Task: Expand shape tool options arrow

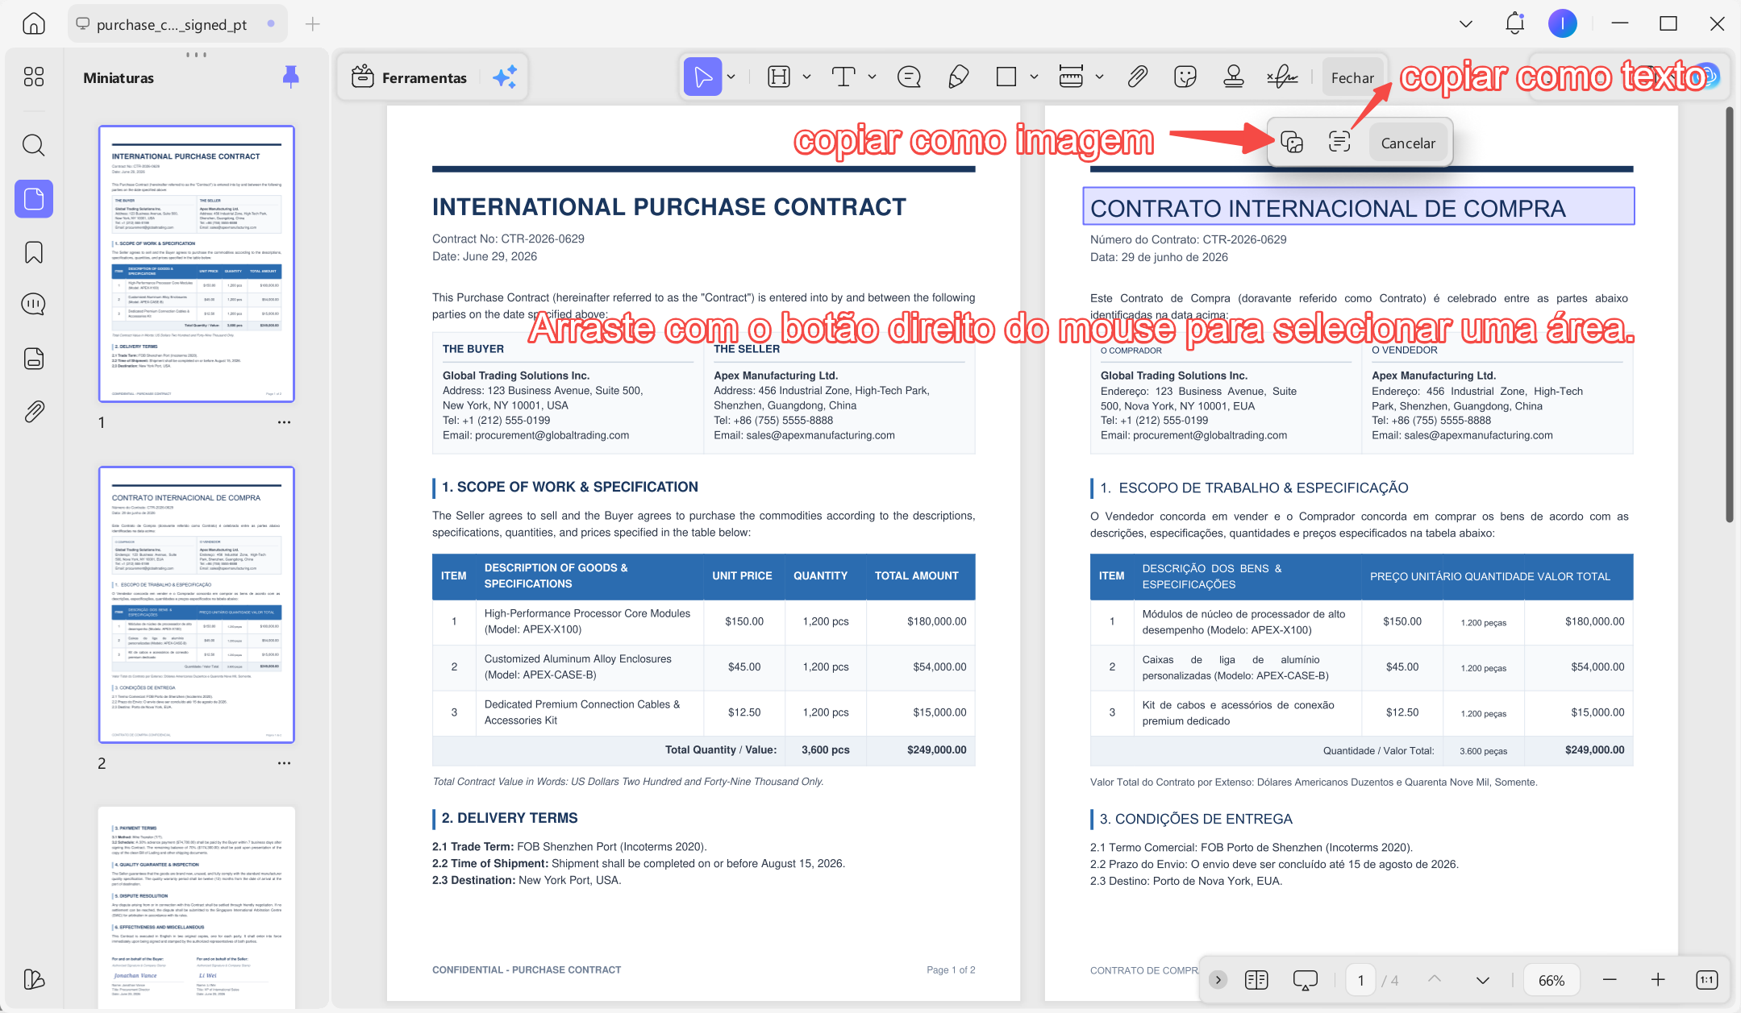Action: pos(1034,77)
